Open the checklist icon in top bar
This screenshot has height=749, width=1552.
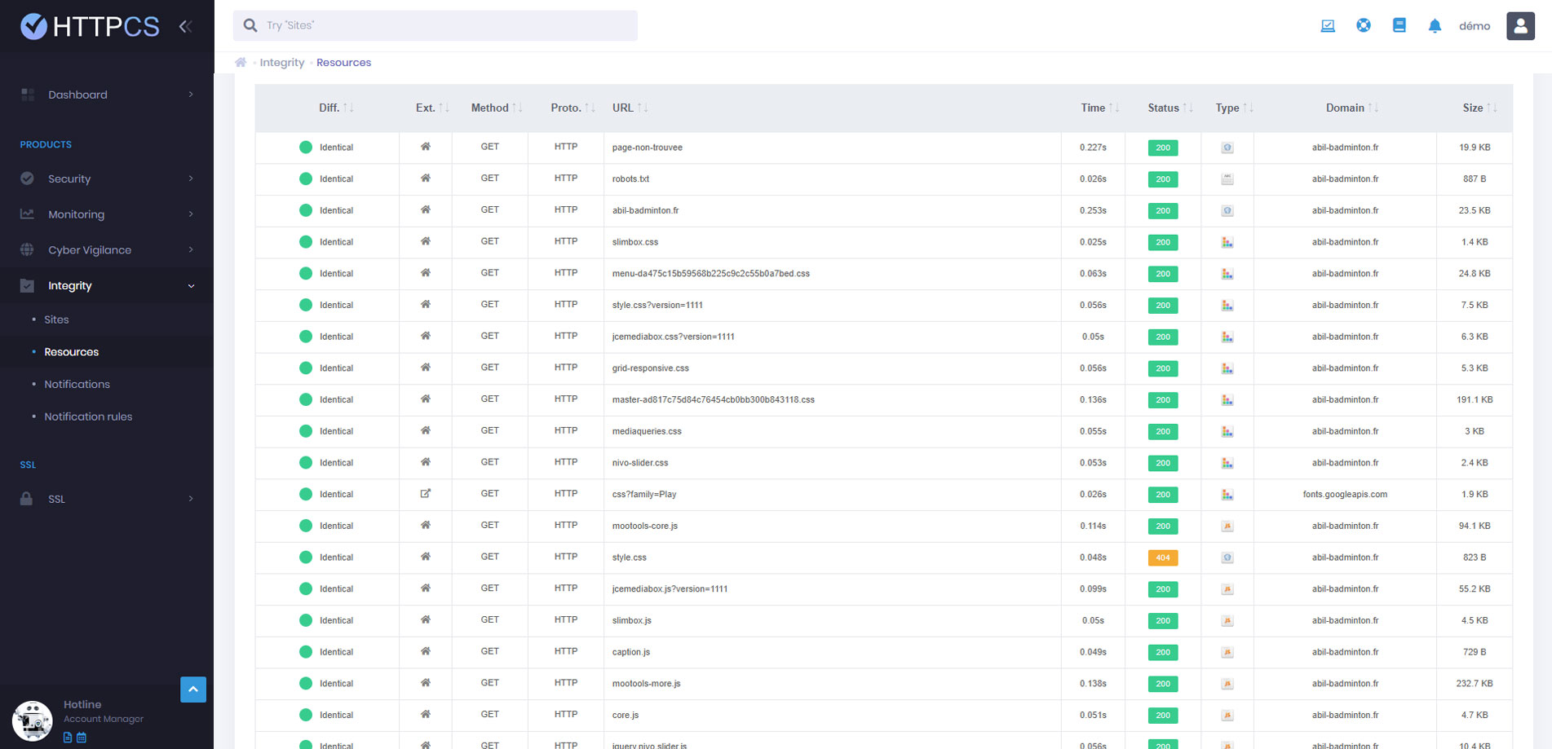pyautogui.click(x=1328, y=25)
